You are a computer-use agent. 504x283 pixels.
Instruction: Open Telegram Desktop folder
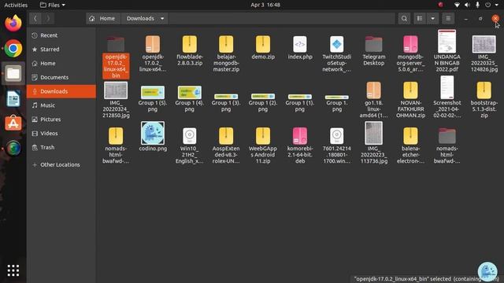pyautogui.click(x=373, y=50)
